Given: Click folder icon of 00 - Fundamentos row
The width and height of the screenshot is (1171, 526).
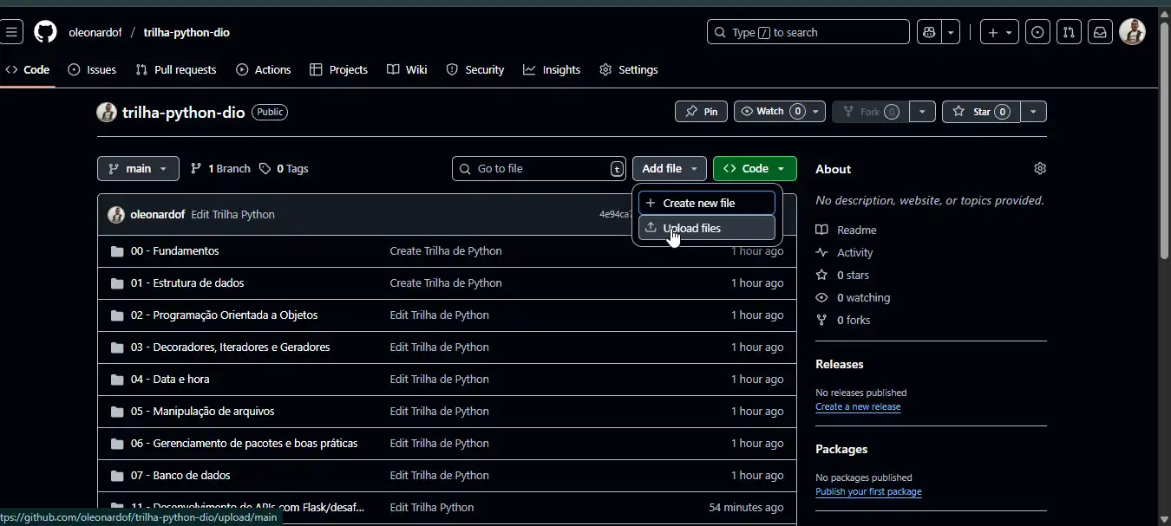Looking at the screenshot, I should click(117, 251).
